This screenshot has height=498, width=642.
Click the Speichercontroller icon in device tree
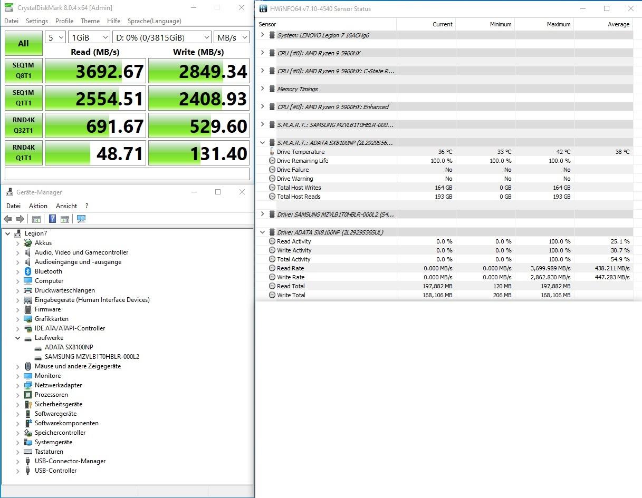pos(28,433)
